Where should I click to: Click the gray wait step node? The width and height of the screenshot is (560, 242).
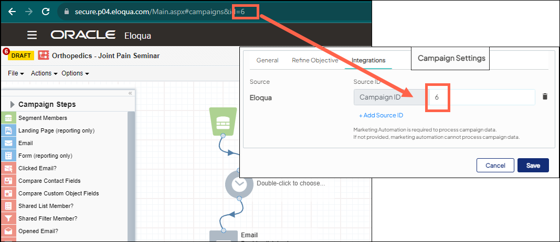(239, 184)
